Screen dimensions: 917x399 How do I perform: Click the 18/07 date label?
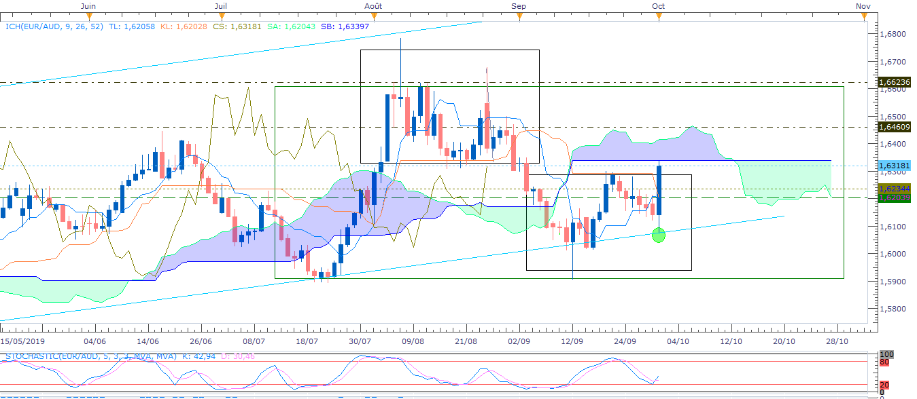307,341
